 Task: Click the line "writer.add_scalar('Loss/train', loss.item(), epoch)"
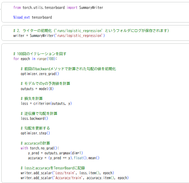coord(67,173)
